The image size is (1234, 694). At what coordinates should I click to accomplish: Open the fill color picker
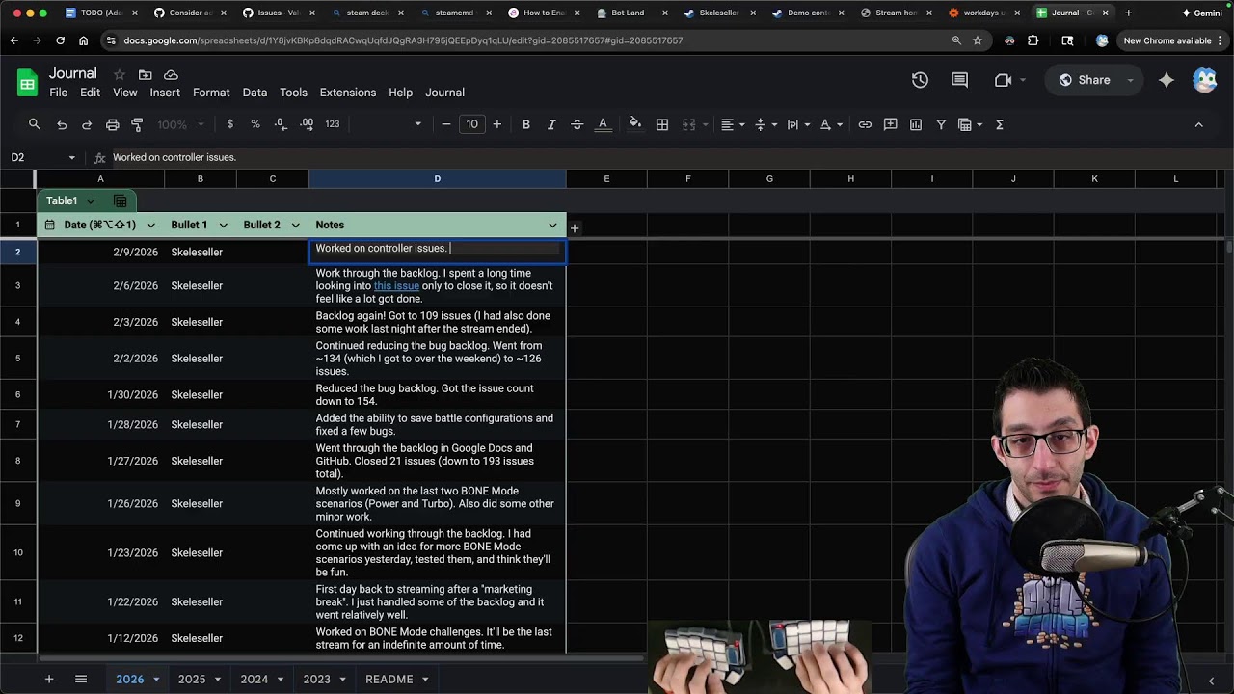(635, 124)
